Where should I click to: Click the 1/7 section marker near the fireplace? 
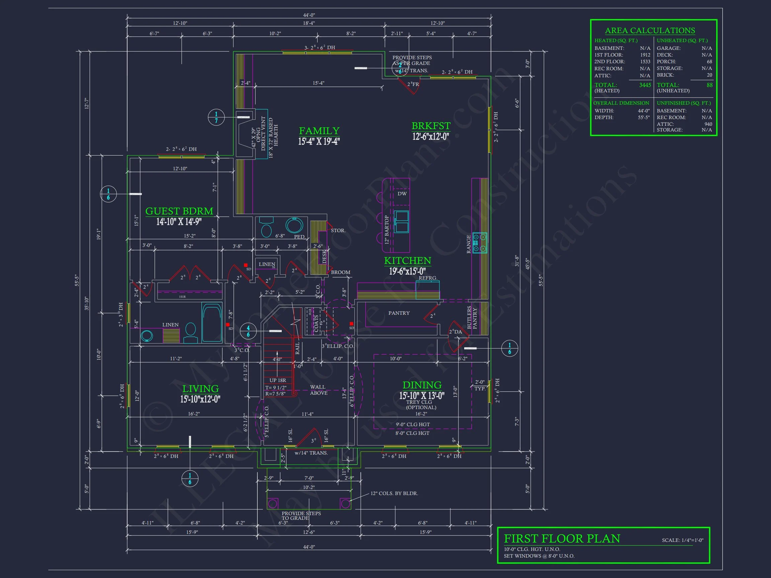click(216, 117)
